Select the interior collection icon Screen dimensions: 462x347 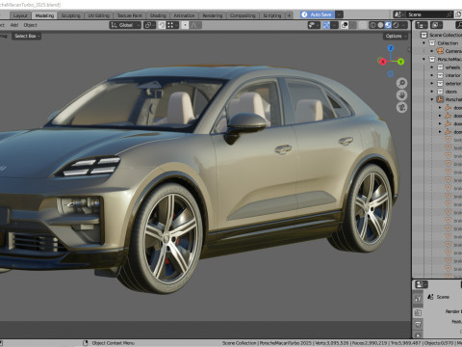pyautogui.click(x=440, y=75)
